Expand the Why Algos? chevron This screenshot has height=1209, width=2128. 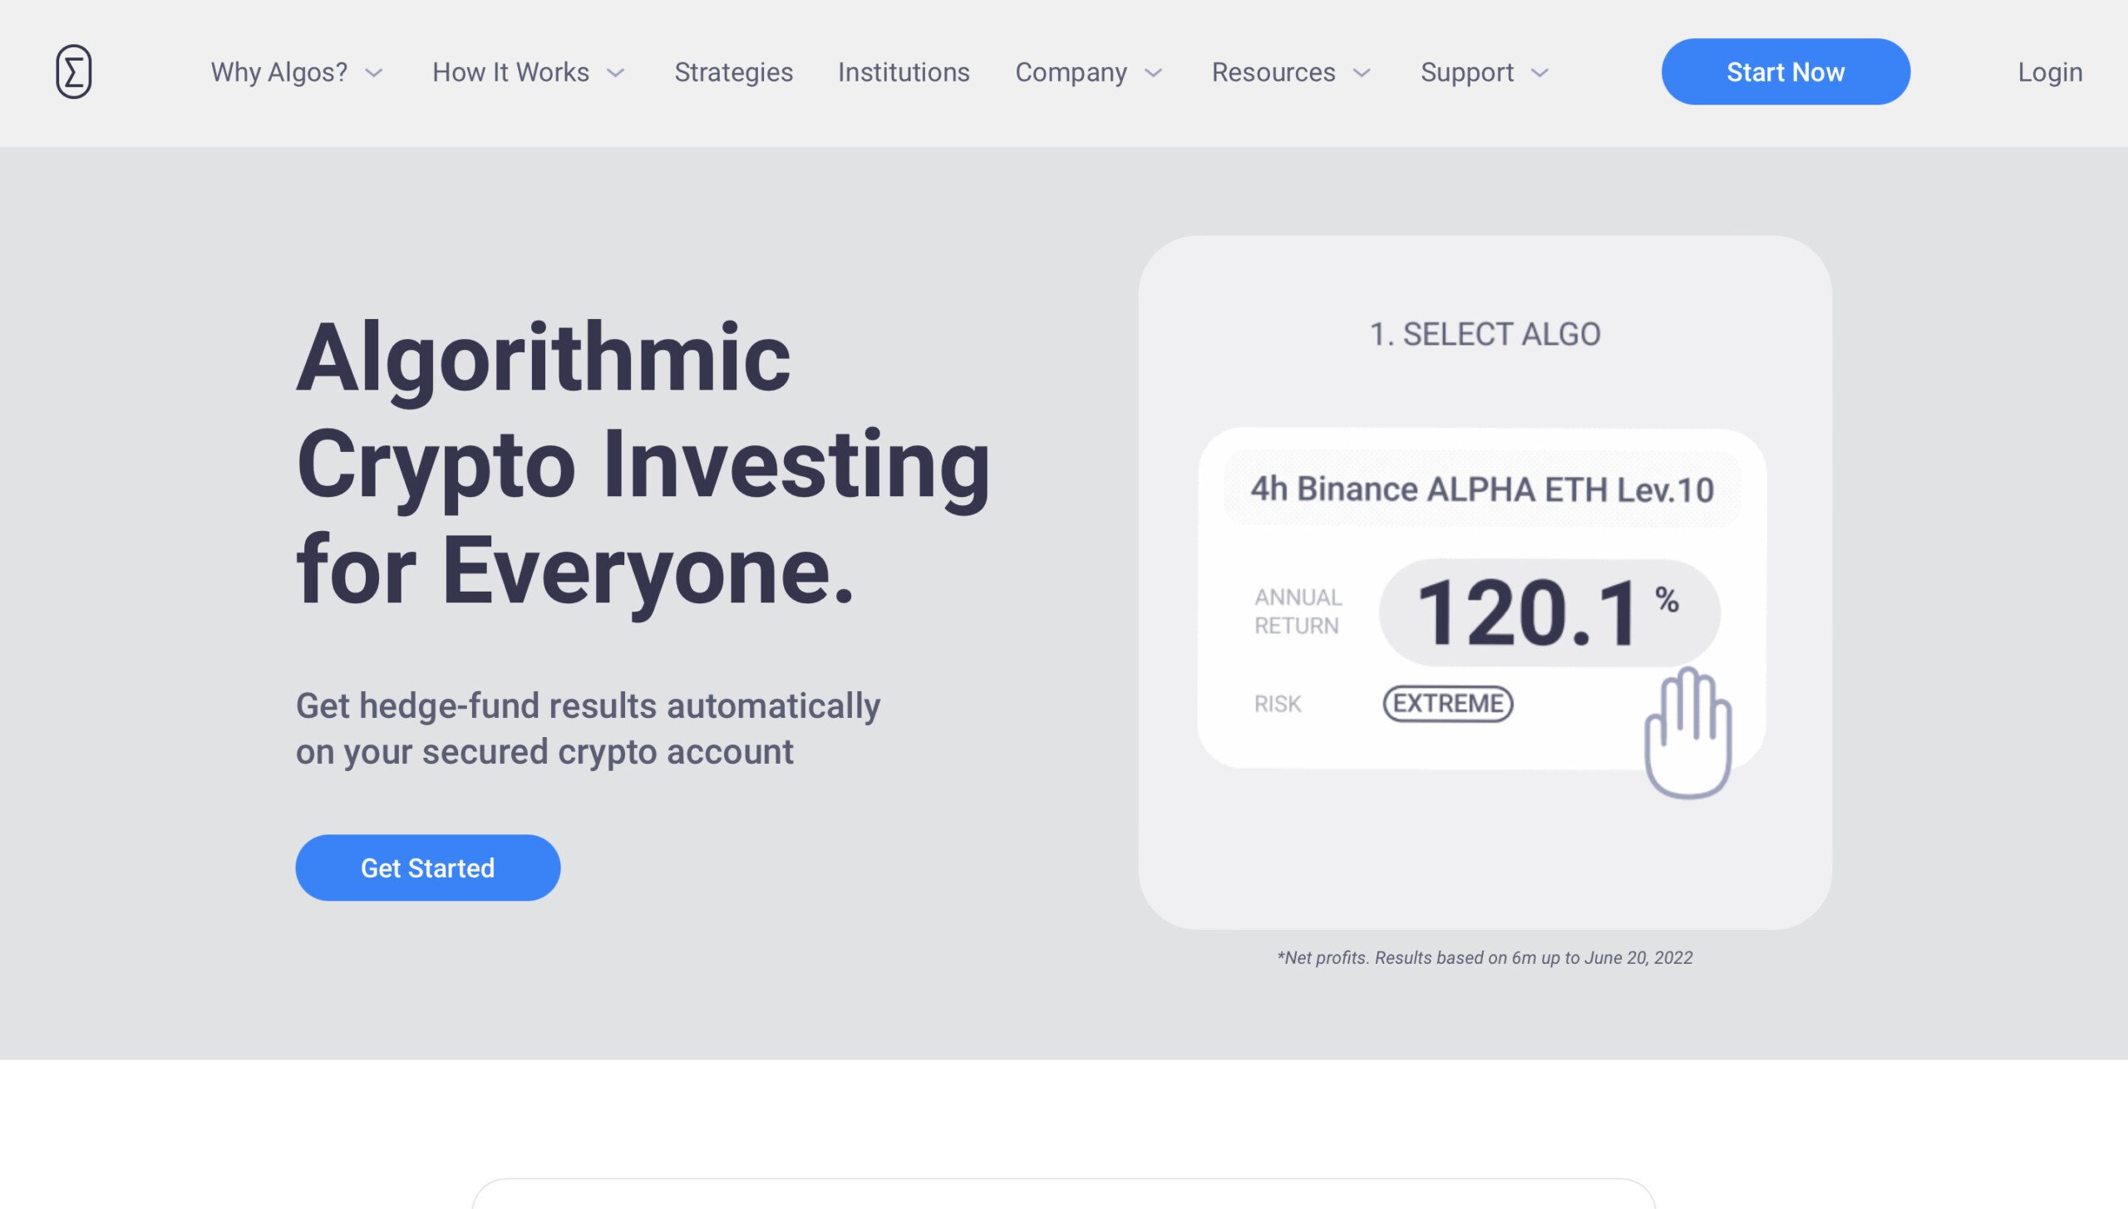point(374,73)
